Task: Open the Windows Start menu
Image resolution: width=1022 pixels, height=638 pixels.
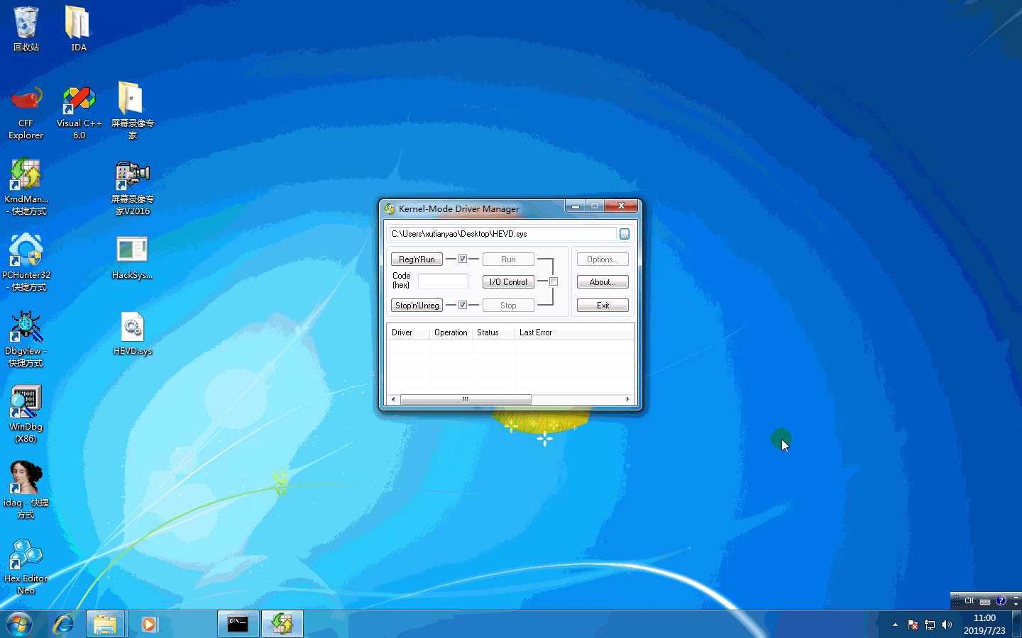Action: tap(19, 625)
